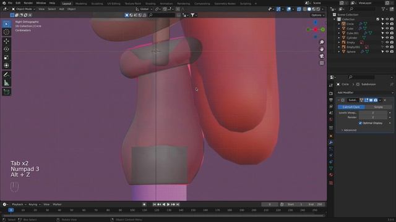Open the File menu
This screenshot has height=222, width=396.
(x=10, y=3)
